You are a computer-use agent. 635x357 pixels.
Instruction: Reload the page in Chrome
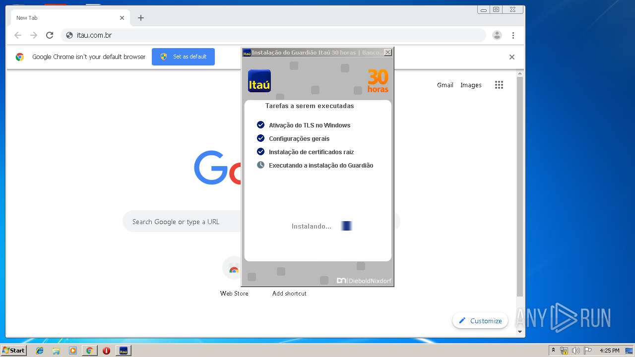pos(50,35)
